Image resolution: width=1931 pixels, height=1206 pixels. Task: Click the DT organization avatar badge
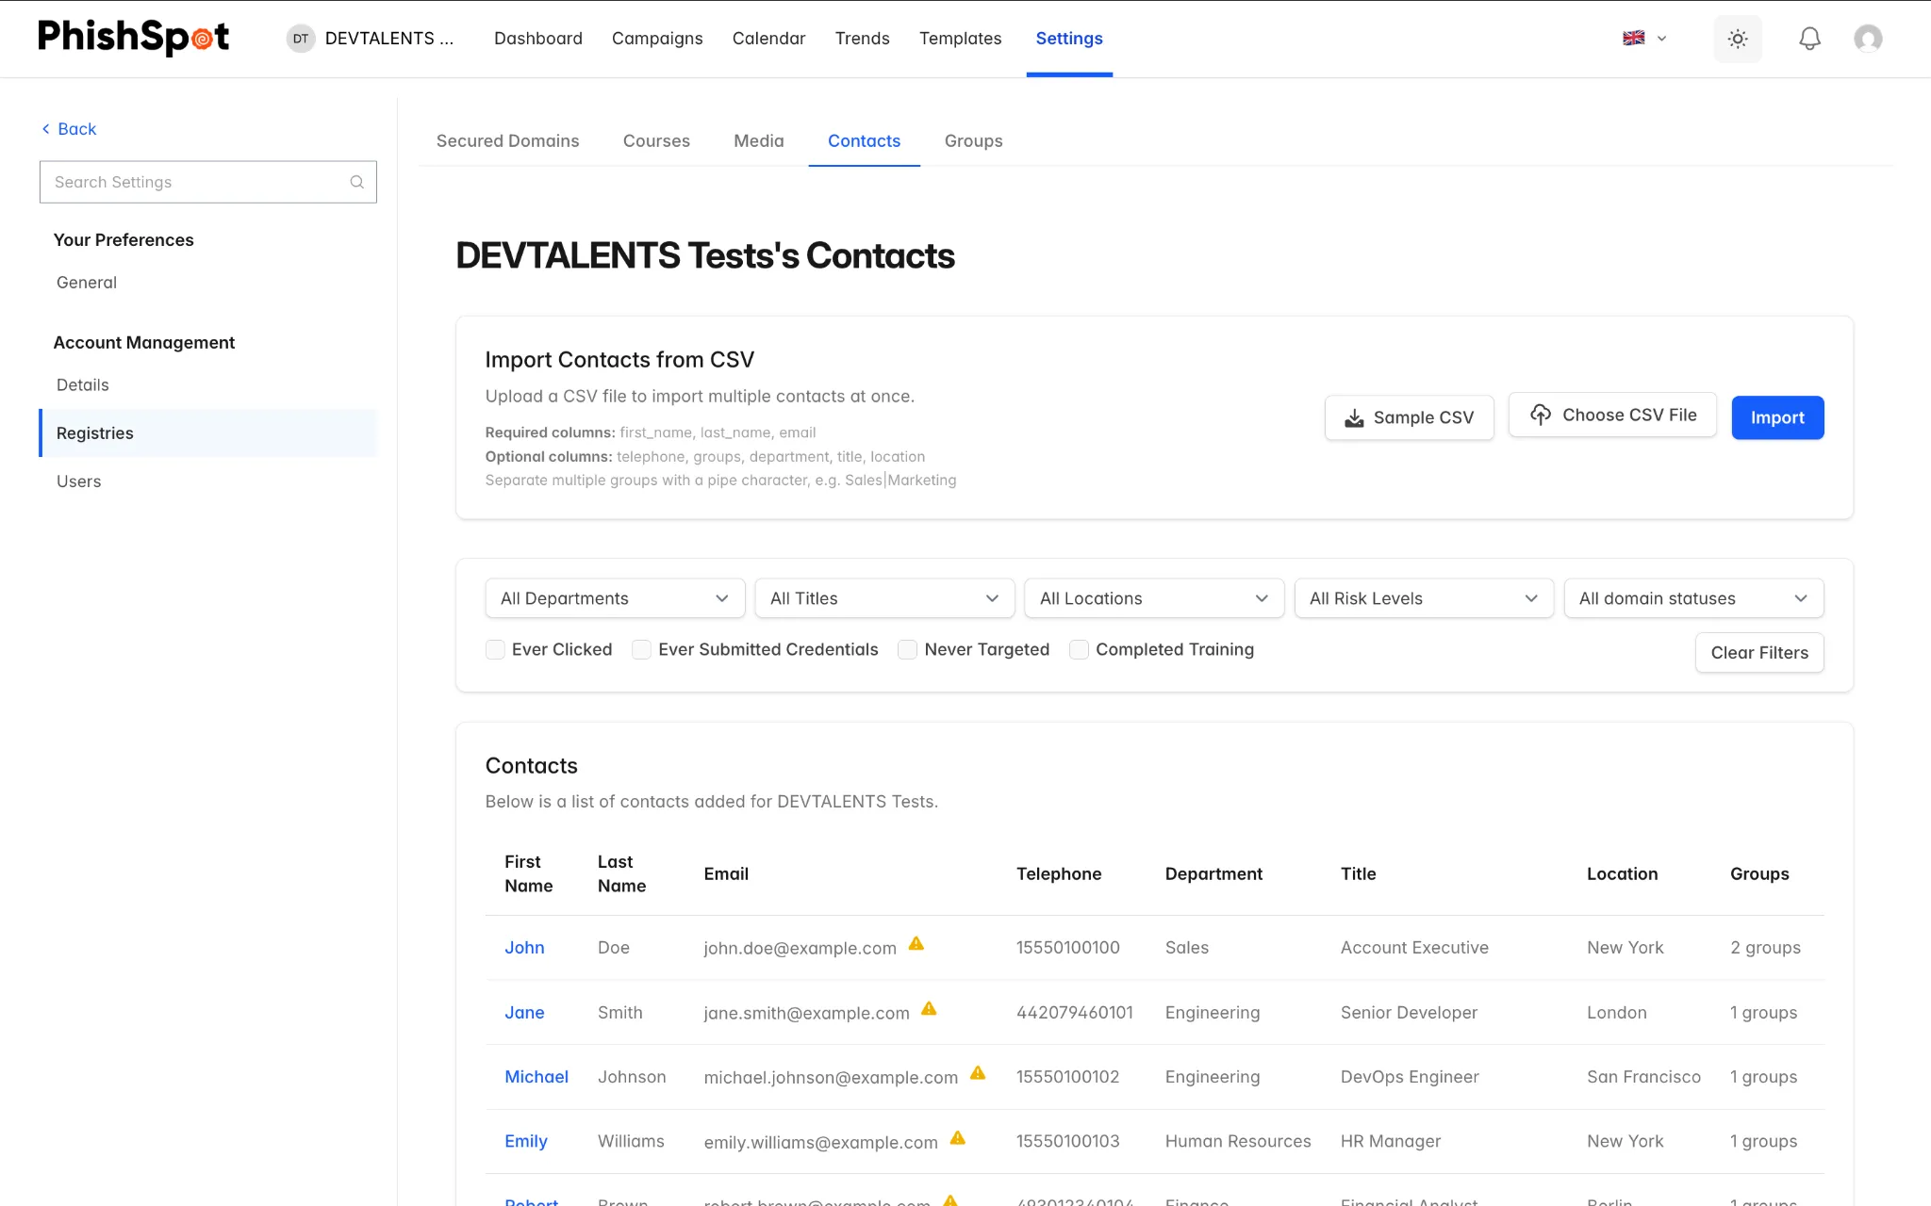(x=301, y=39)
